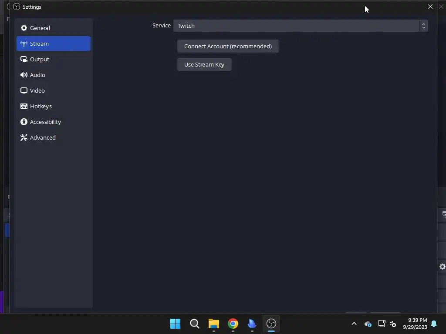446x334 pixels.
Task: Open Windows Search from the taskbar
Action: (x=195, y=324)
